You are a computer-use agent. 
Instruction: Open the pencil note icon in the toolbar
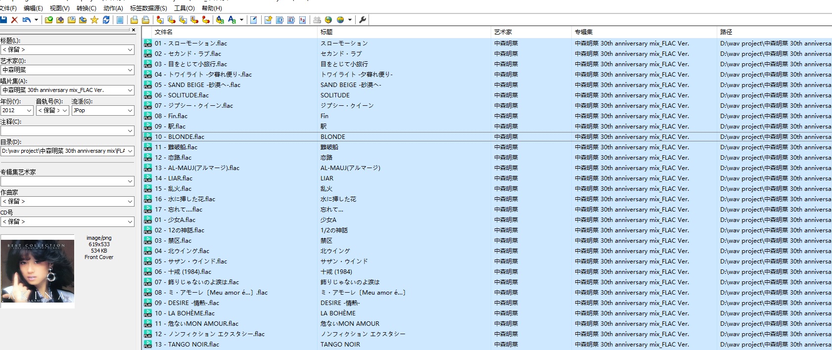[253, 20]
